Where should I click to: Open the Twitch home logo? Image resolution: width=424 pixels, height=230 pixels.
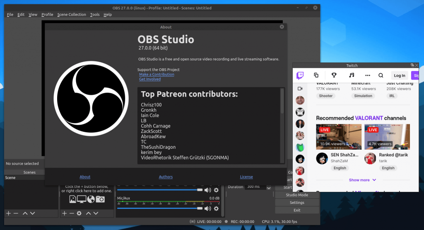click(300, 75)
